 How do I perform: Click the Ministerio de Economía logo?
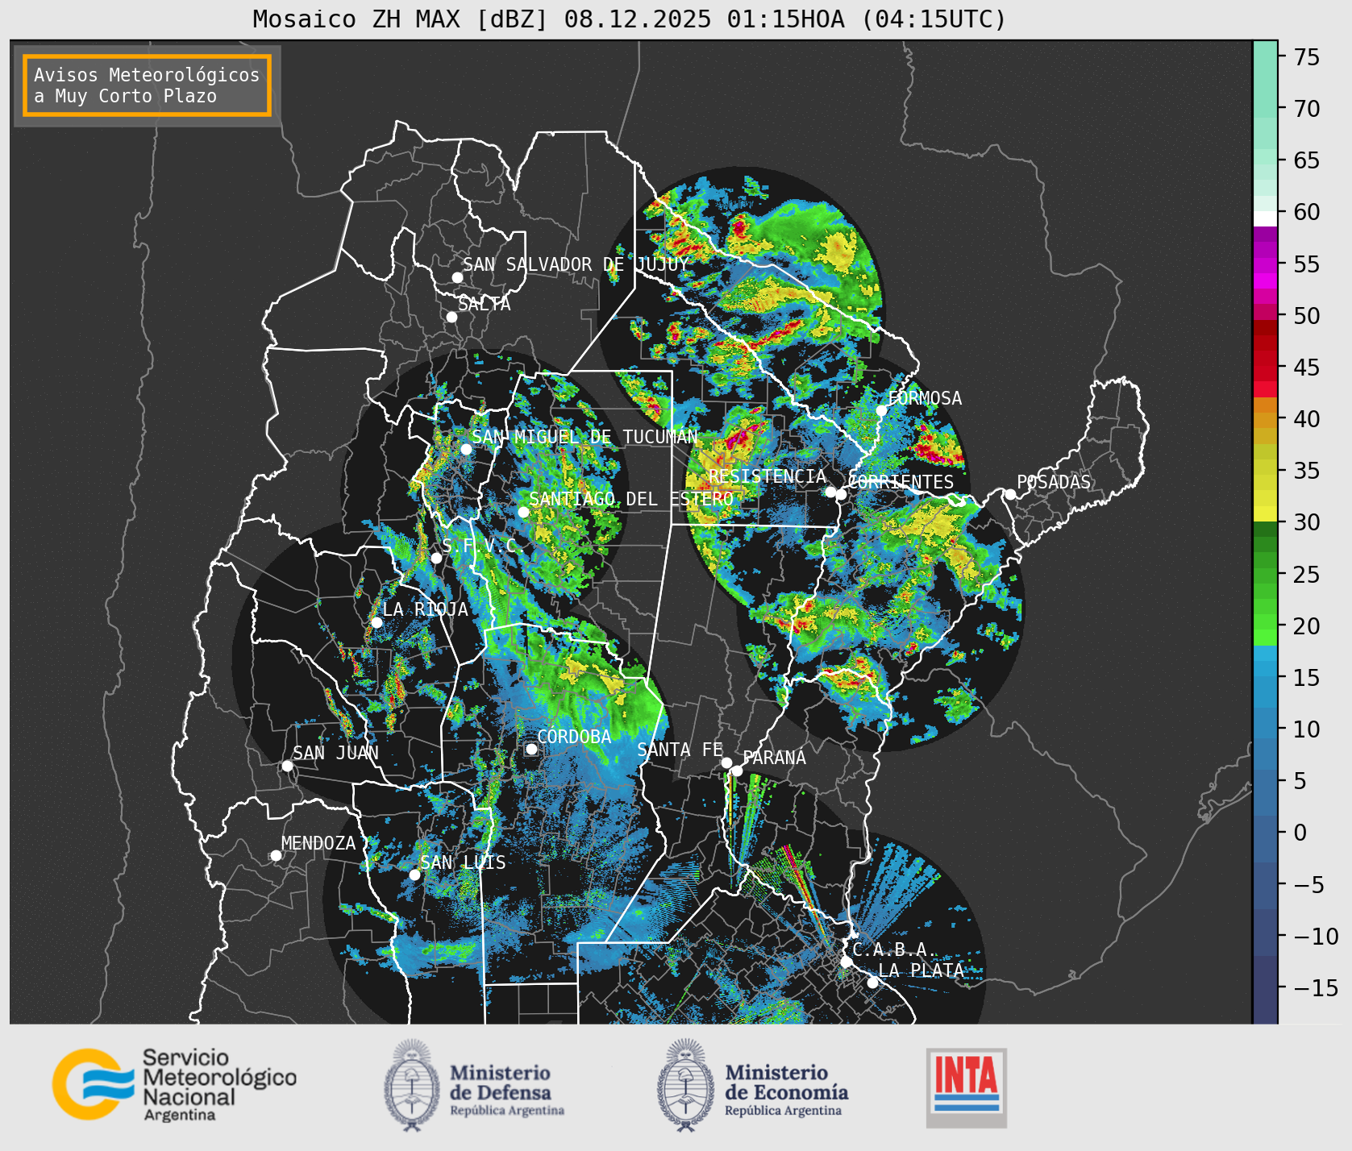click(753, 1086)
